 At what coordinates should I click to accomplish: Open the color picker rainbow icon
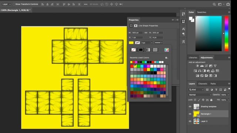(167, 50)
